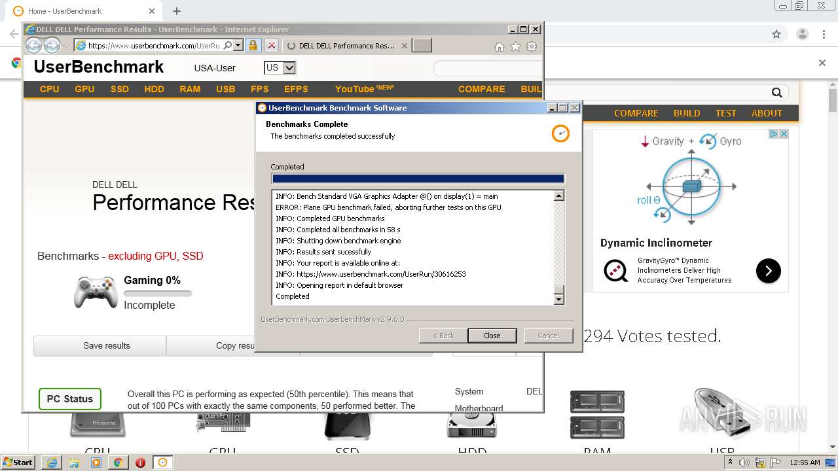This screenshot has width=838, height=471.
Task: Open the RAM menu in the UserBenchmark navbar
Action: point(190,89)
